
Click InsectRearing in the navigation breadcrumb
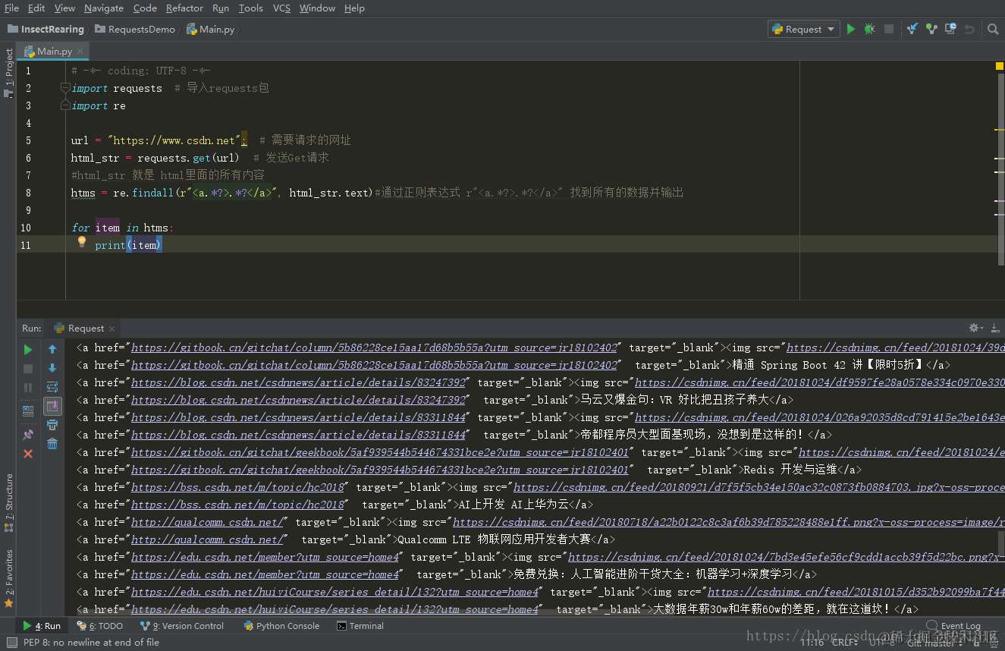click(46, 29)
